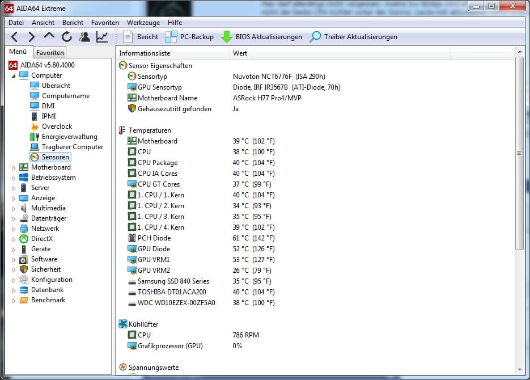
Task: Click the Datenbank icon in tree
Action: (x=24, y=290)
